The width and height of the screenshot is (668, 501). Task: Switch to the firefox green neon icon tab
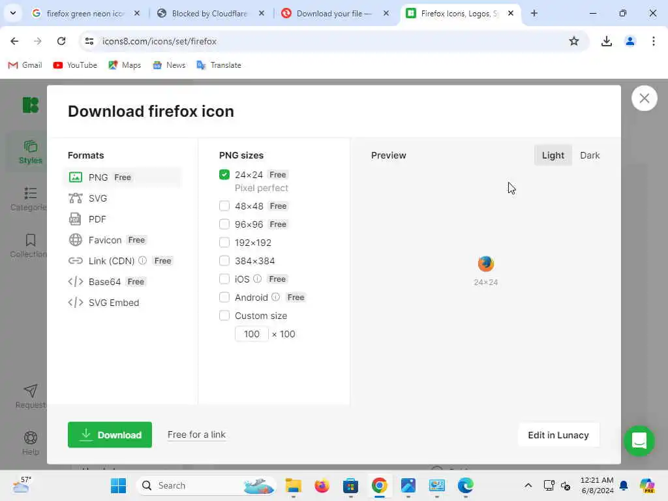pyautogui.click(x=87, y=14)
